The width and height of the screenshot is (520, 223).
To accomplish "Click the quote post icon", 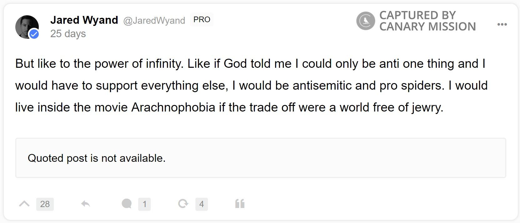I will tap(240, 204).
